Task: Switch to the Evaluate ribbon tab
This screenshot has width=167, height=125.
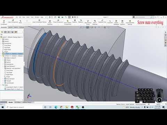Action: pyautogui.click(x=22, y=27)
